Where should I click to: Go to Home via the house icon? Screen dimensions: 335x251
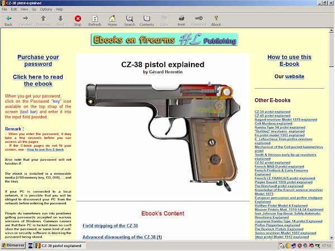[112, 18]
